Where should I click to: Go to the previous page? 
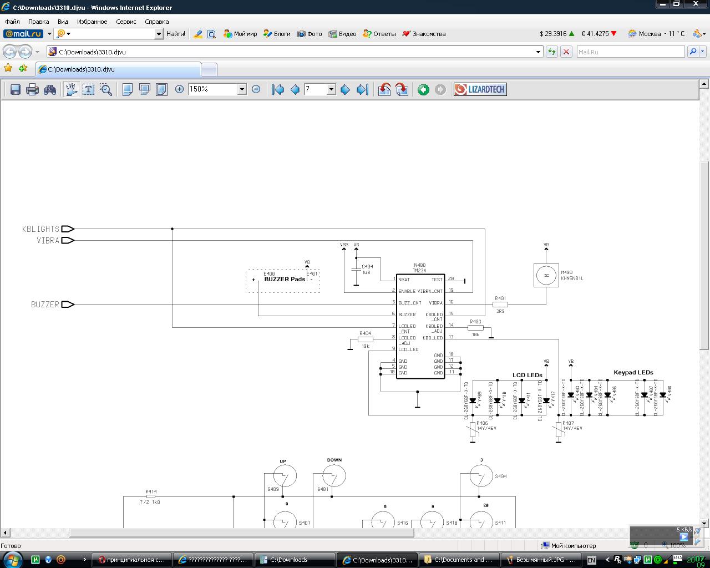(295, 89)
